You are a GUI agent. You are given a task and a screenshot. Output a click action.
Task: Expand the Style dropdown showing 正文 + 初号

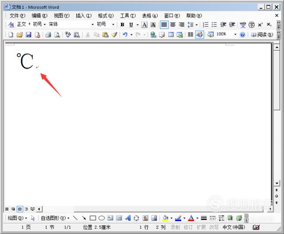pyautogui.click(x=45, y=24)
